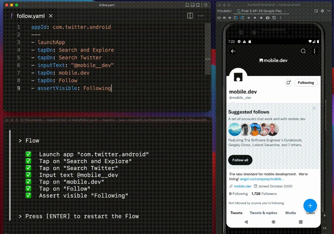The image size is (334, 234).
Task: Open the editor More Actions menu
Action: 201,16
